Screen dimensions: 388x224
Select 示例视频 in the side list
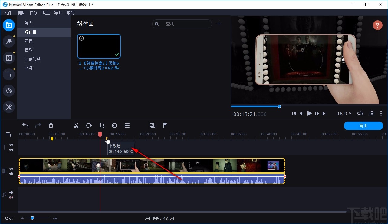(x=44, y=59)
